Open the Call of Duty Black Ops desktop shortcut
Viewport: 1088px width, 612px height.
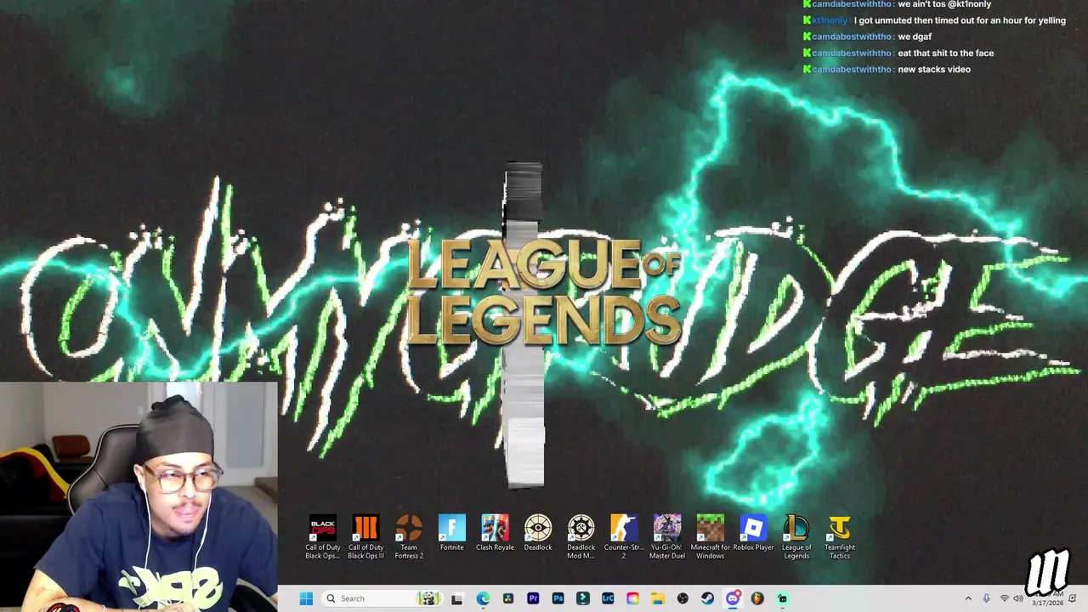(322, 536)
